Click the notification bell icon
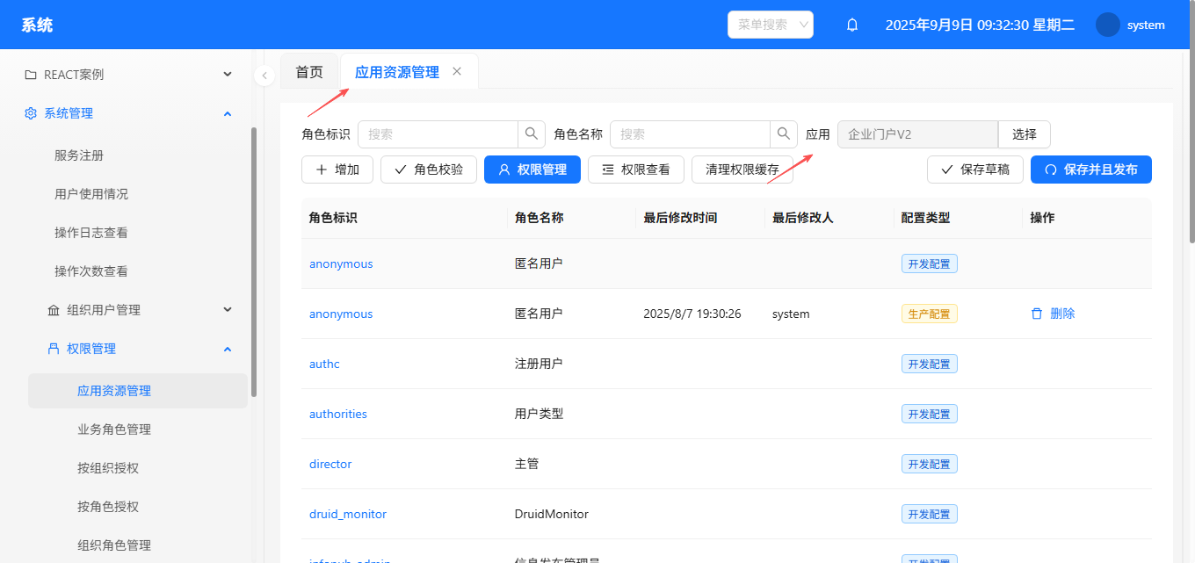This screenshot has width=1195, height=563. [x=851, y=25]
